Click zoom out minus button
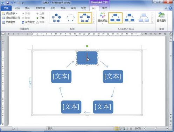This screenshot has height=132, width=174. 144,128
